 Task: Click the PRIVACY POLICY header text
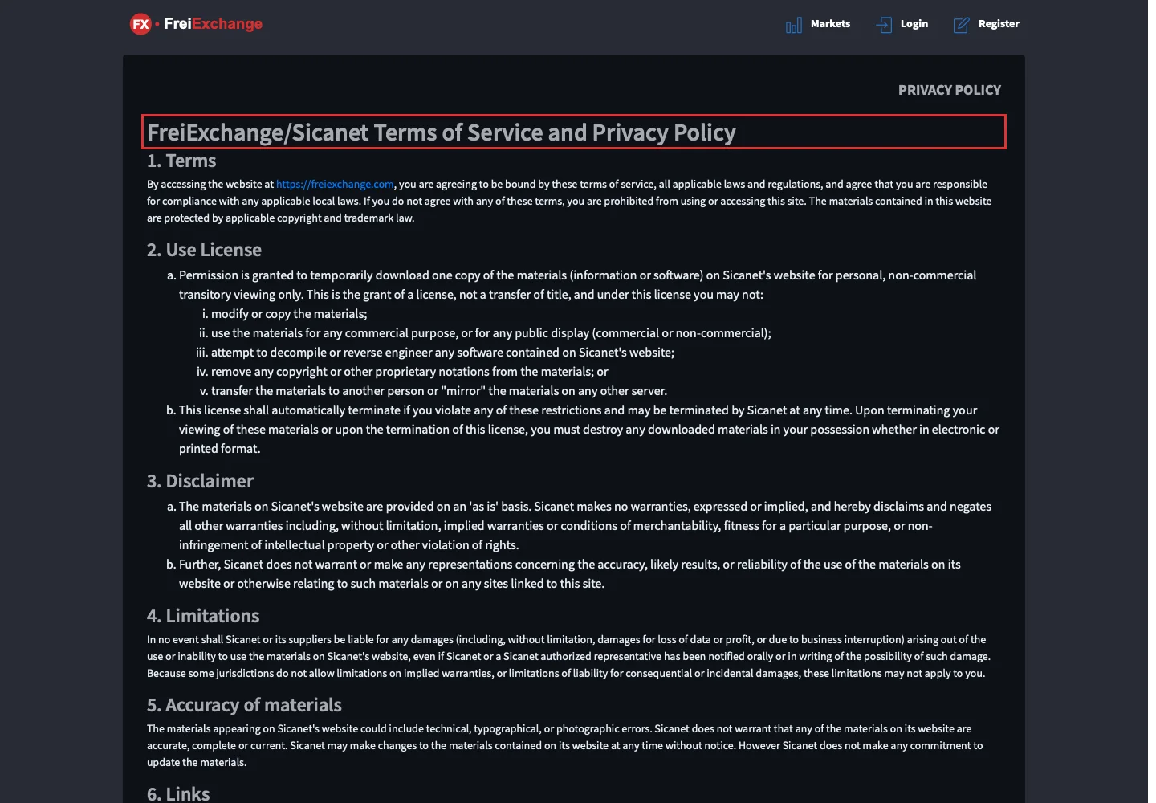(x=949, y=90)
